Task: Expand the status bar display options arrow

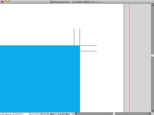Action: coord(73,114)
